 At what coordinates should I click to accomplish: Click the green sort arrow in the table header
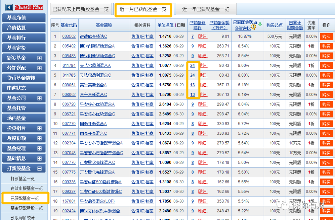pyautogui.click(x=260, y=24)
